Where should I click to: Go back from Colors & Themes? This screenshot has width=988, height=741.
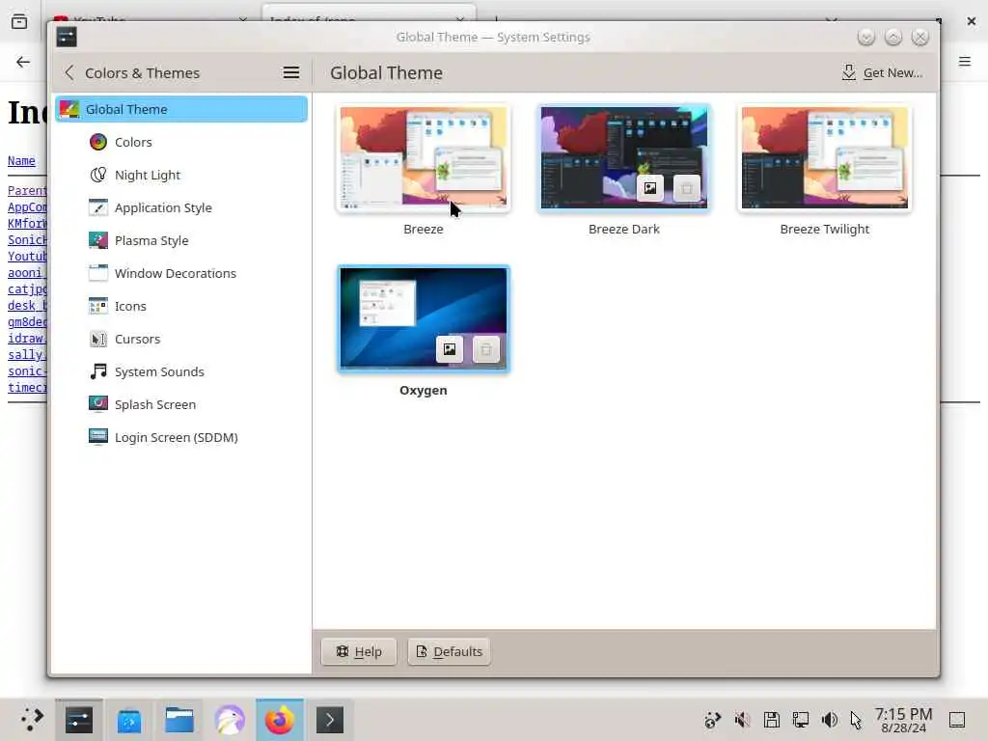coord(69,73)
